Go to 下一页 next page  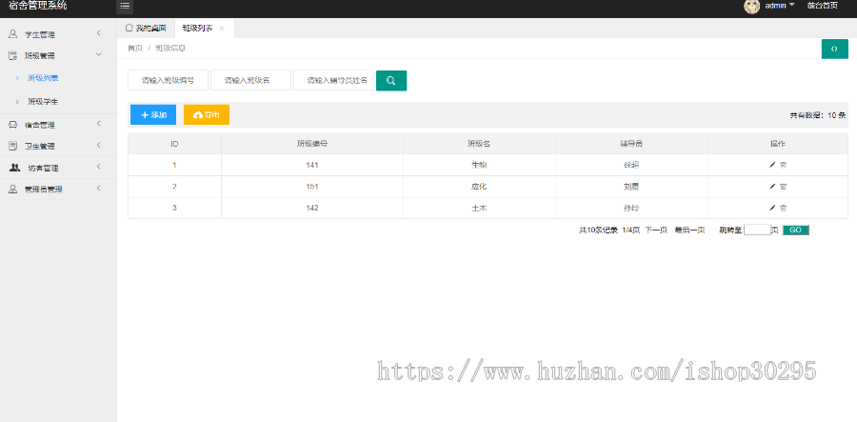(656, 231)
